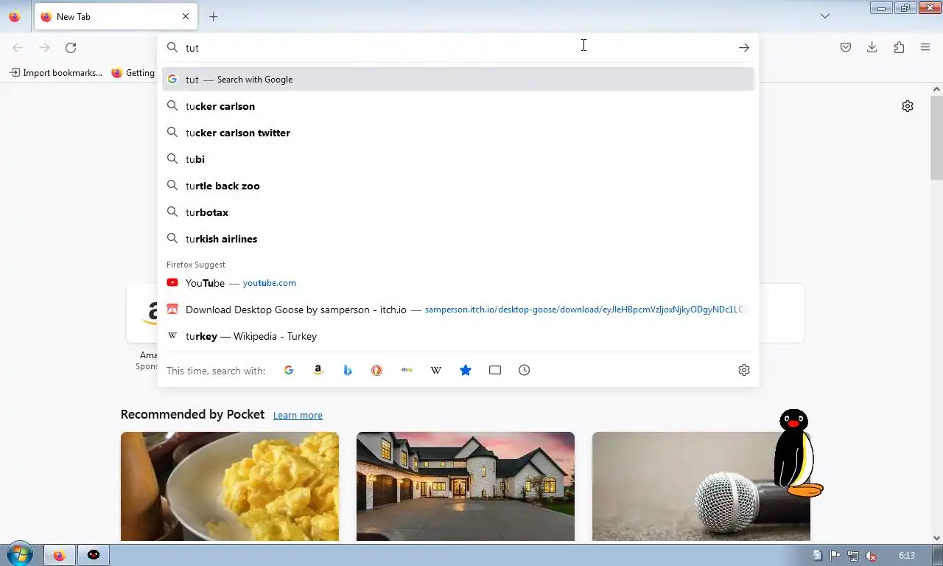Image resolution: width=943 pixels, height=566 pixels.
Task: Click the penguin app taskbar button
Action: pos(94,555)
